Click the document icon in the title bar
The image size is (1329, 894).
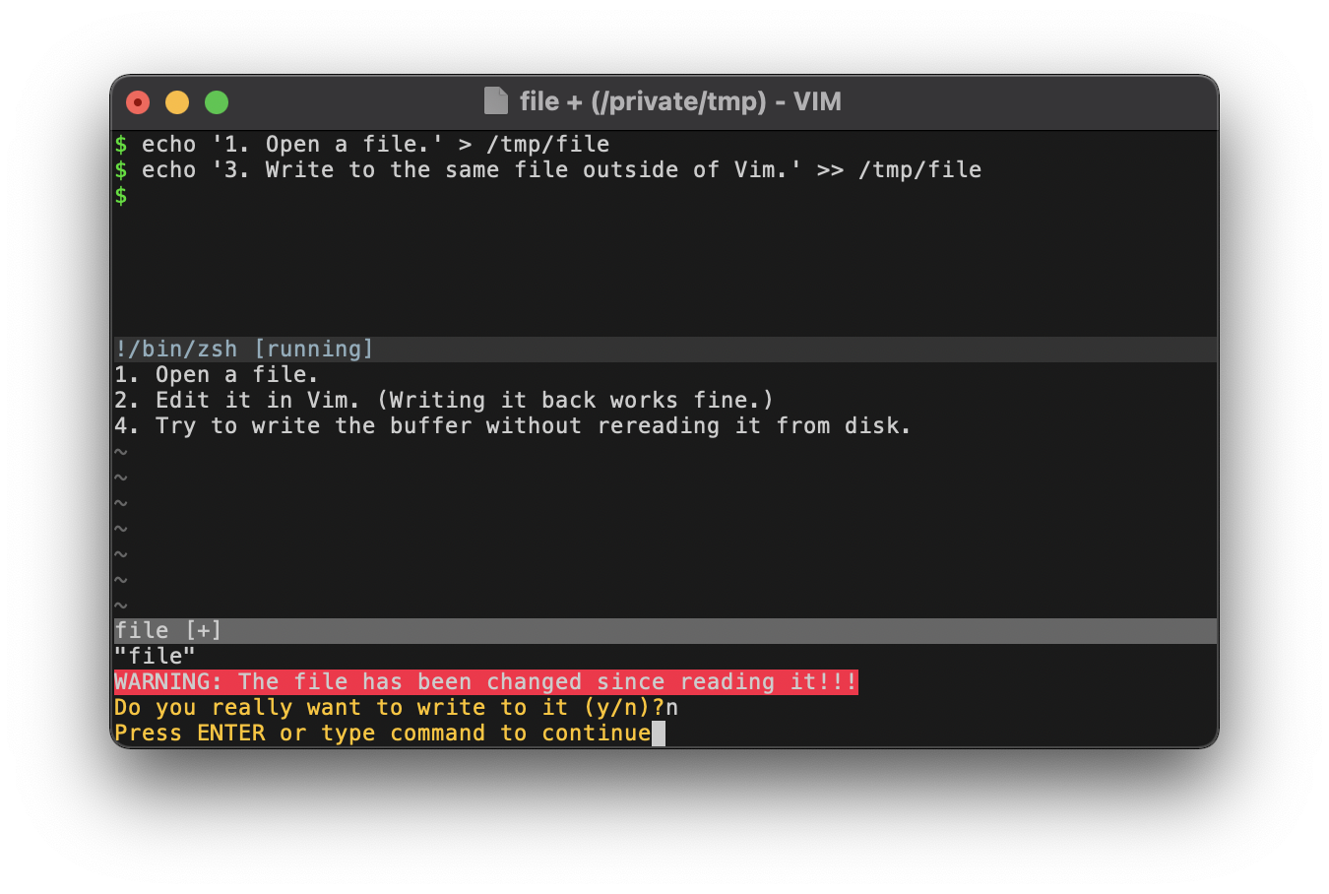click(495, 101)
